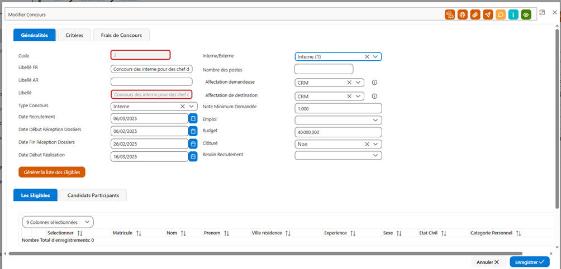Expand the Interne/Externe dropdown
The height and width of the screenshot is (269, 561).
coord(375,56)
